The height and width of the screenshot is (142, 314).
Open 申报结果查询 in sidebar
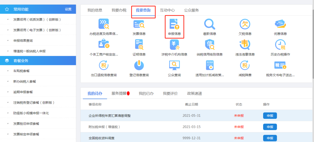coord(23,41)
